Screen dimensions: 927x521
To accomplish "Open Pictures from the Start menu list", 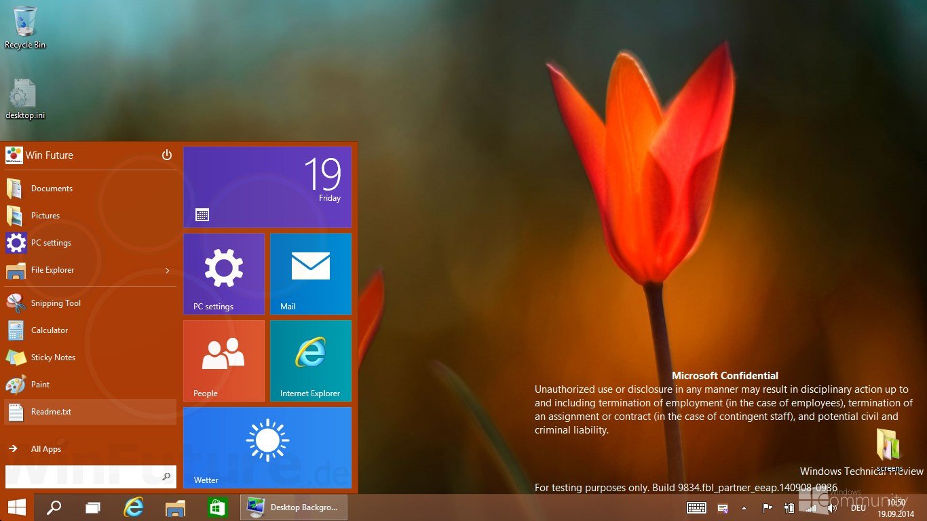I will 90,216.
